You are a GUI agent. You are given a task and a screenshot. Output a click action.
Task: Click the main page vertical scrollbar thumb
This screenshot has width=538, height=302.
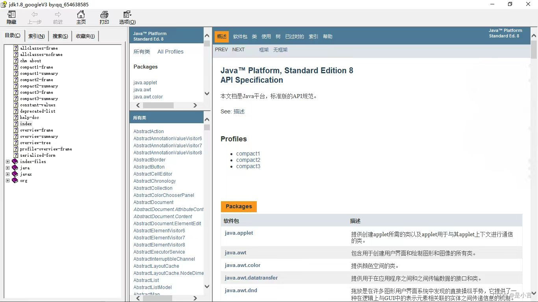[x=534, y=50]
